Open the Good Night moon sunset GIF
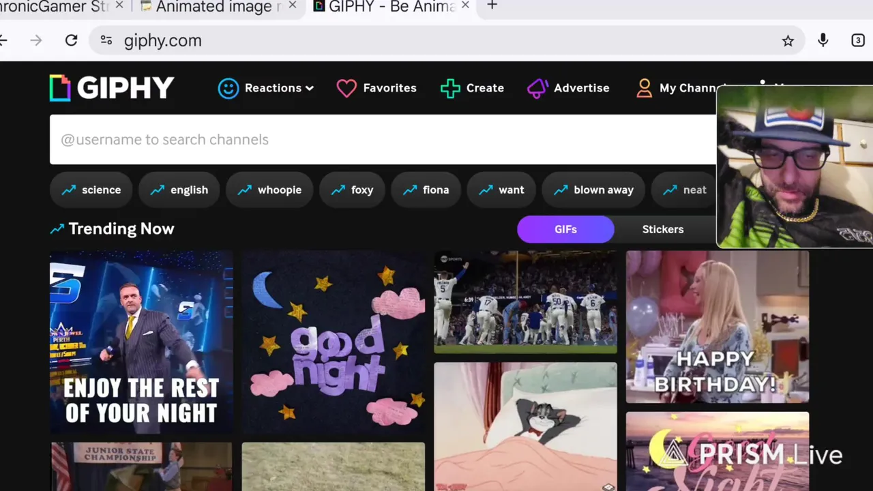 coord(717,451)
